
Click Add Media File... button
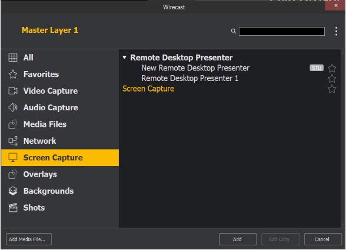[29, 239]
